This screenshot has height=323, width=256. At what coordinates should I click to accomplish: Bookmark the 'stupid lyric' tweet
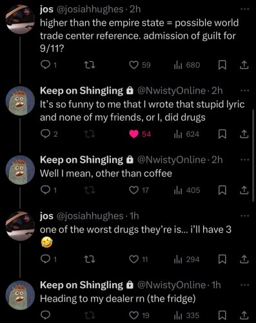pos(222,134)
